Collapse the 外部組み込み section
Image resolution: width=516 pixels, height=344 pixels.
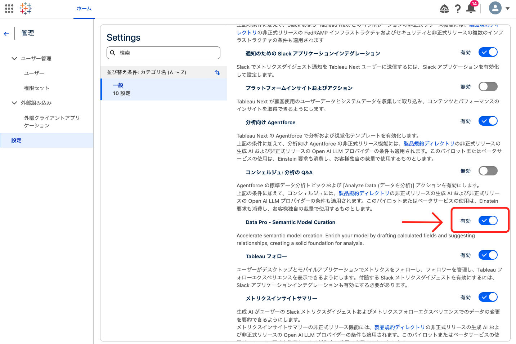14,103
